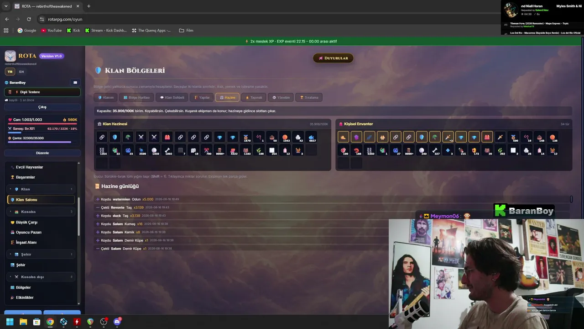Open File Explorer from the taskbar
Screen dimensions: 584x329
tap(23, 322)
